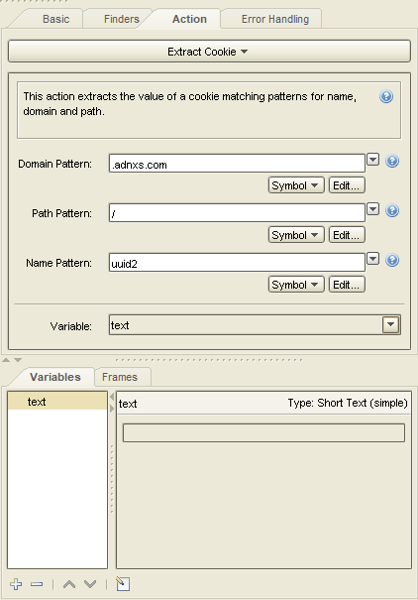This screenshot has width=418, height=600.
Task: Select the text variable in list
Action: (x=57, y=402)
